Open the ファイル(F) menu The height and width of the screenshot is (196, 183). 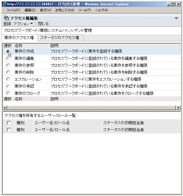tap(13, 10)
